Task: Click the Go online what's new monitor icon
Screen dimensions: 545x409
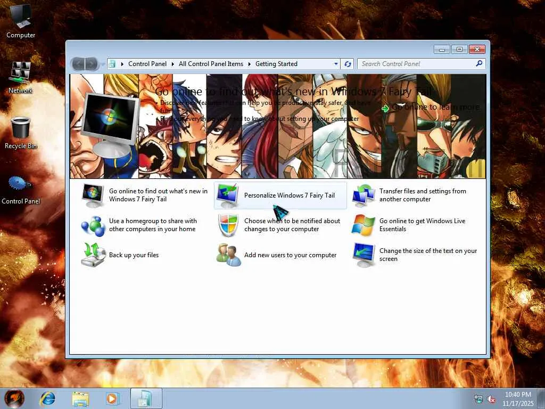Action: (93, 195)
